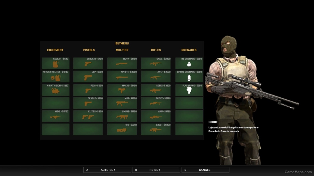
Task: Choose the P228 pistol
Action: 88,90
